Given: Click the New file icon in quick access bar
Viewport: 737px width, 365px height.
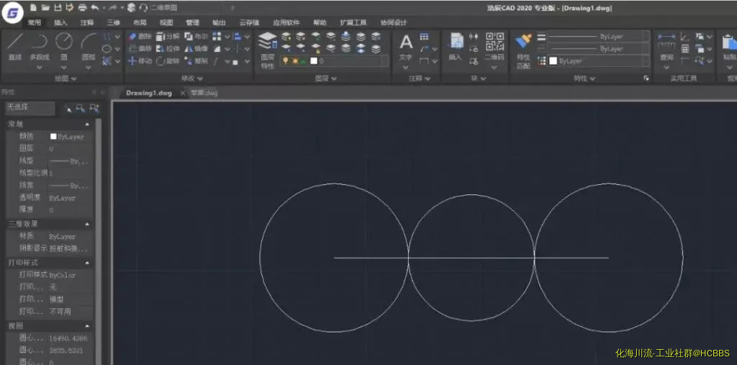Looking at the screenshot, I should [x=33, y=7].
